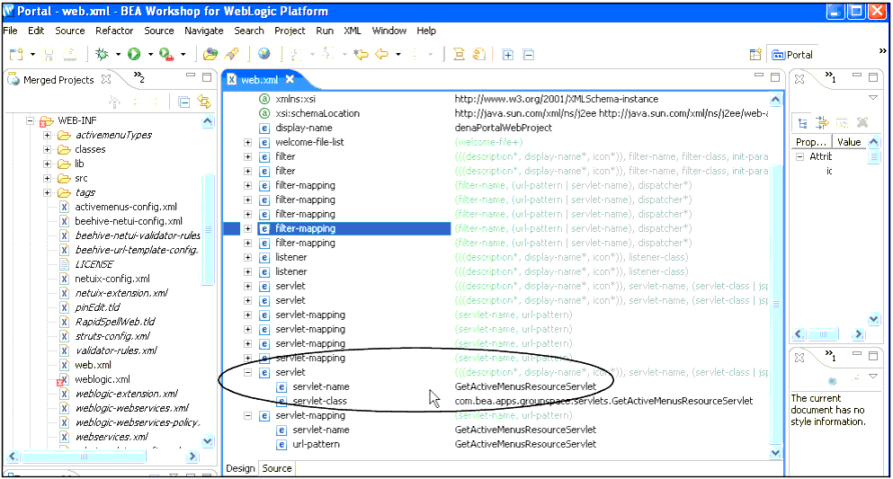Close the Properties view with X
The image size is (893, 479).
(x=799, y=79)
